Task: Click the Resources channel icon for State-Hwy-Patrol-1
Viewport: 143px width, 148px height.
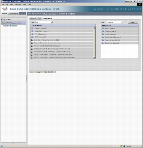Action: click(x=103, y=43)
